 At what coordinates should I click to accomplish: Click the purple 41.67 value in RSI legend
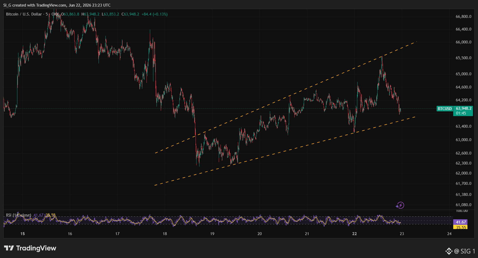click(x=38, y=215)
